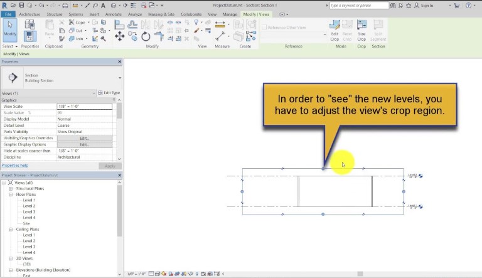
Task: Open the Edit Crop tool
Action: coord(335,31)
